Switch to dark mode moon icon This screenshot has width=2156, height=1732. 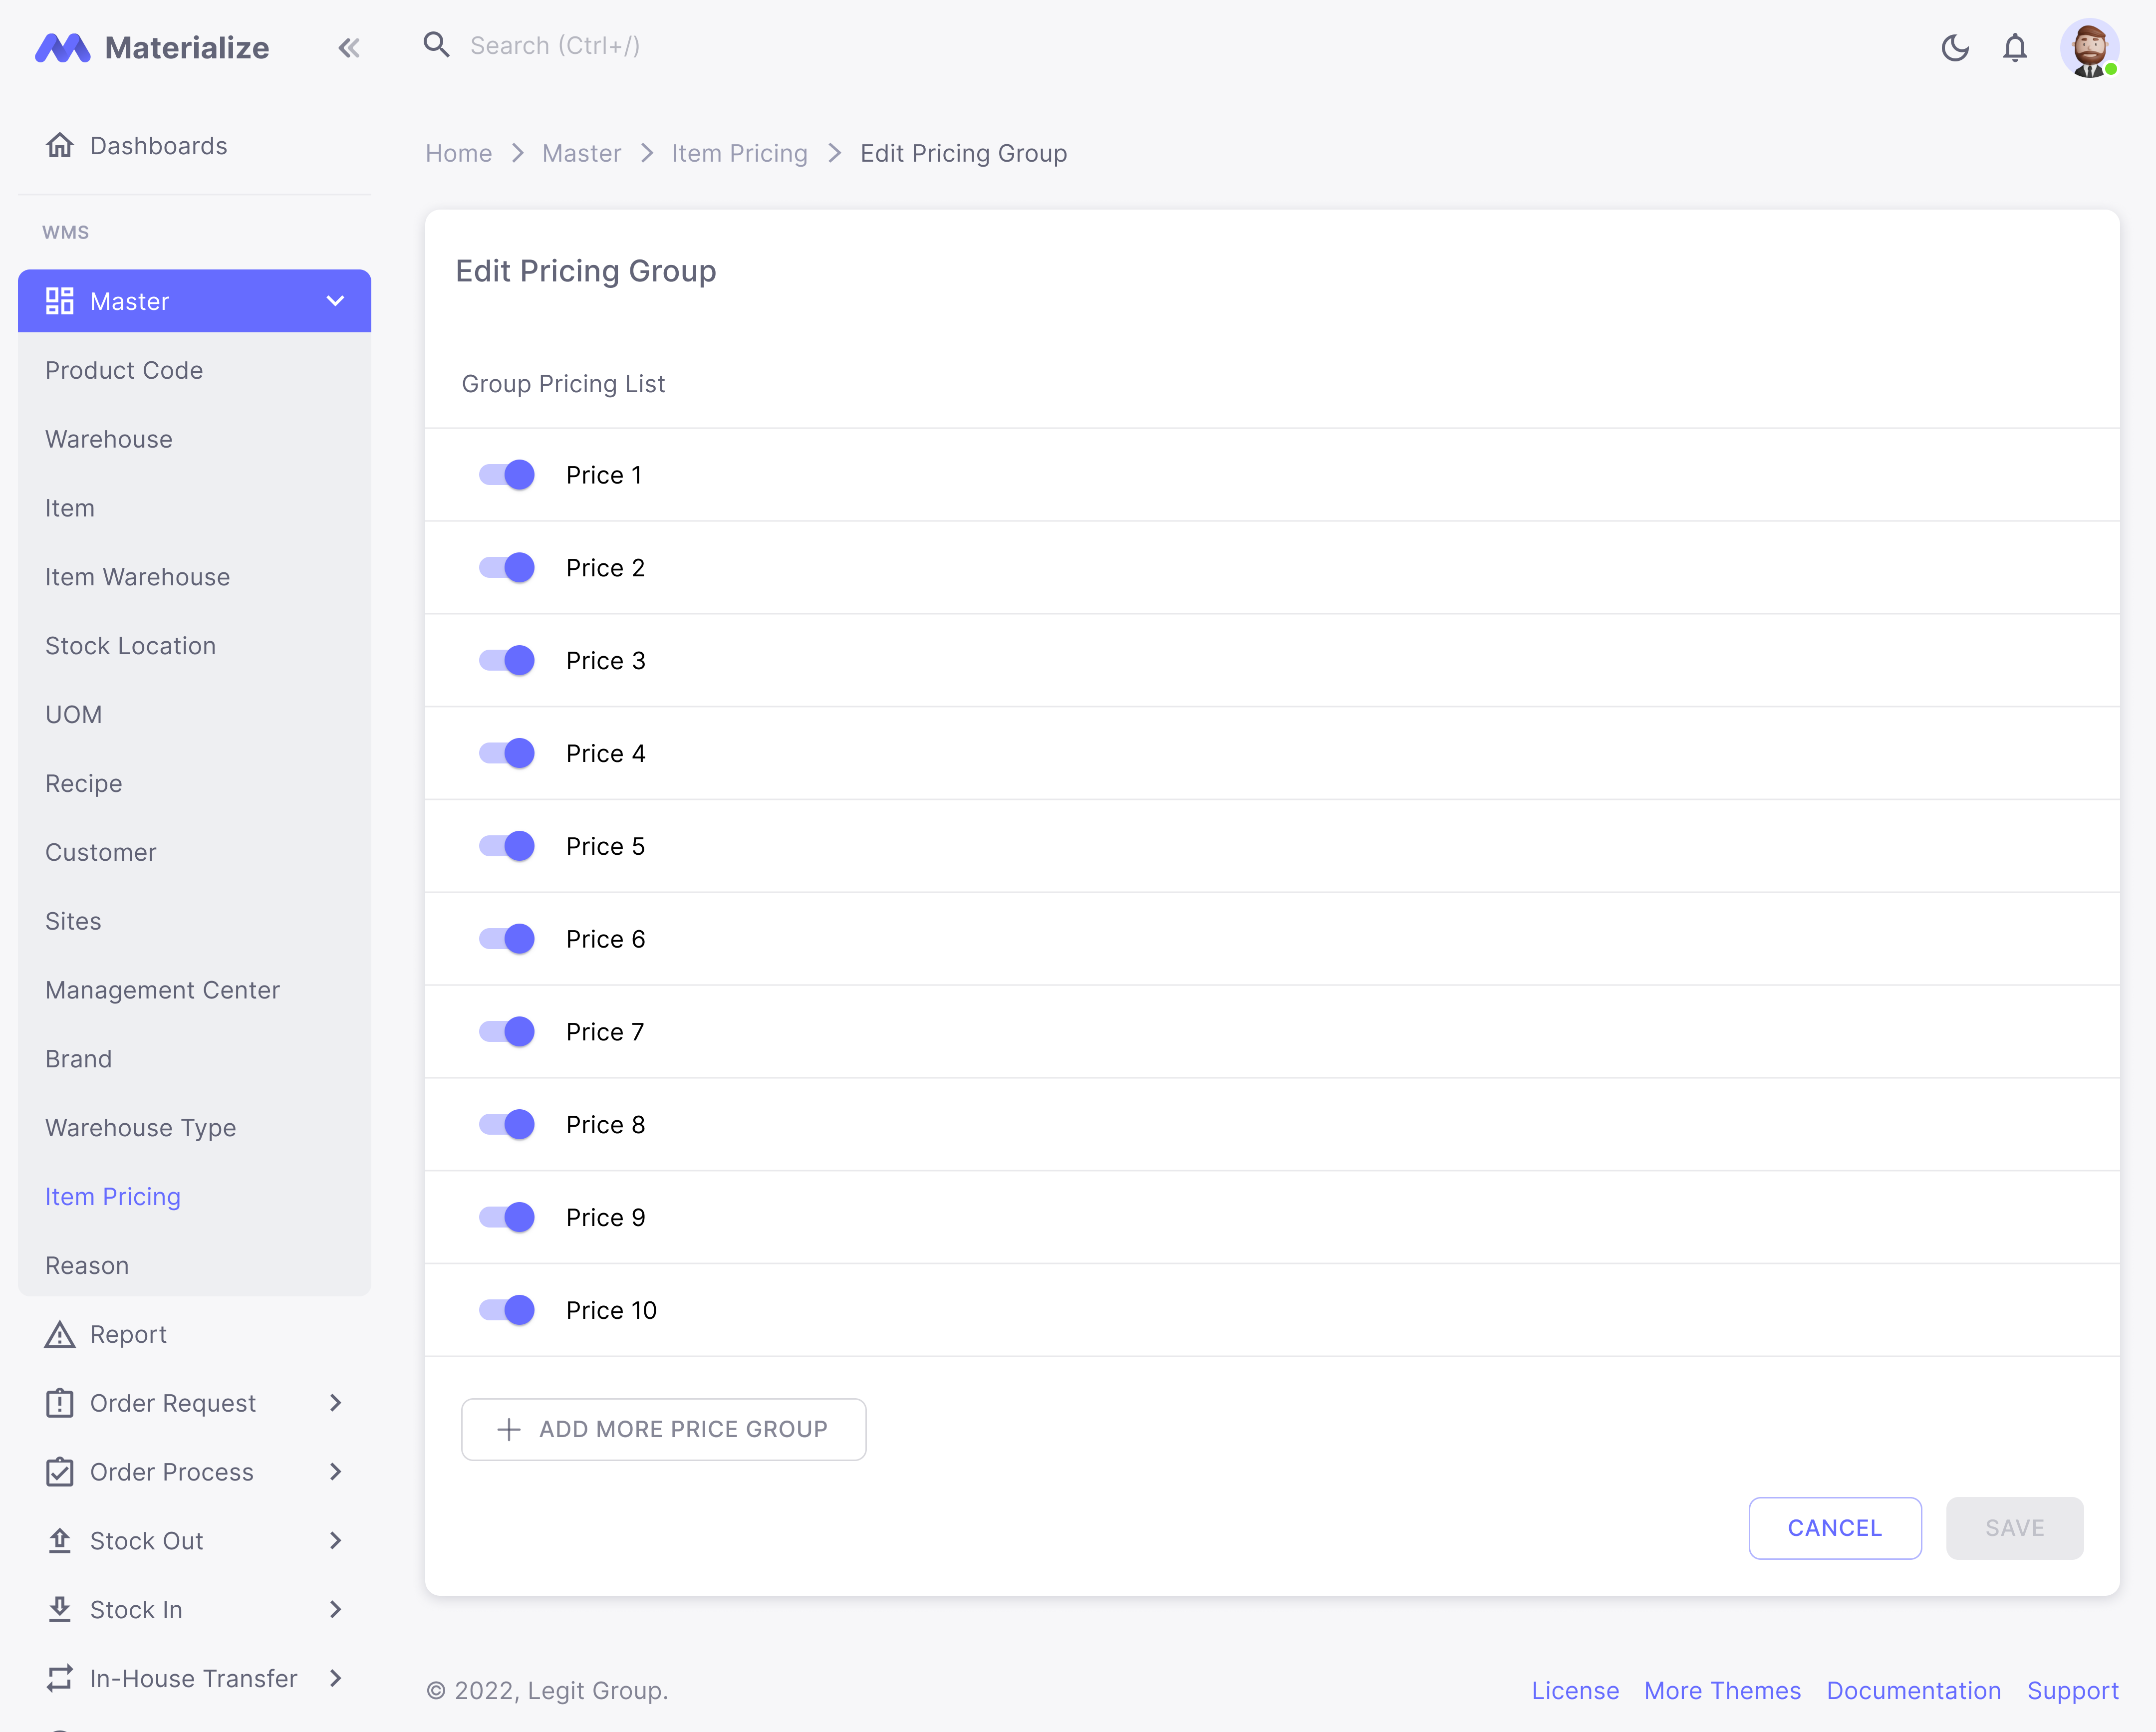click(x=1954, y=47)
